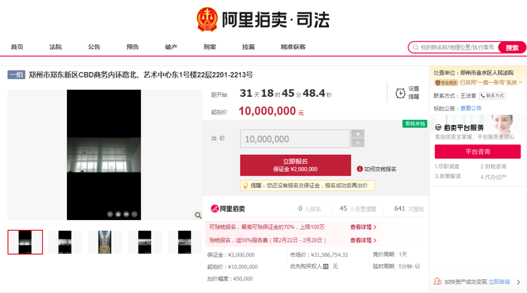Click the red info icon beside 如何交钱报名
Screen dimensions: 527x293
(x=360, y=169)
